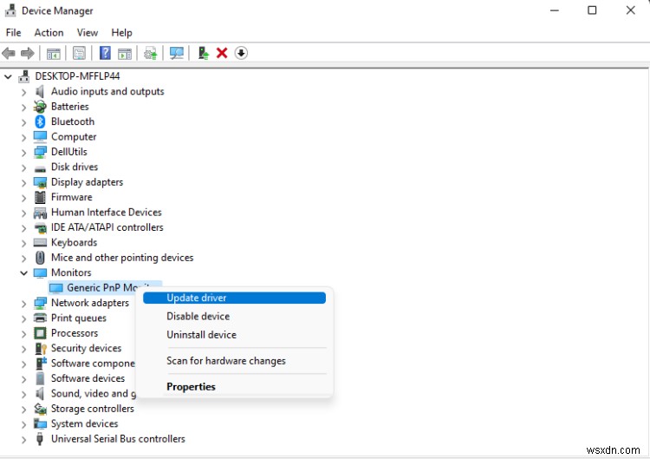Open Help via blue question mark icon
Viewport: 650px width, 459px height.
tap(105, 53)
